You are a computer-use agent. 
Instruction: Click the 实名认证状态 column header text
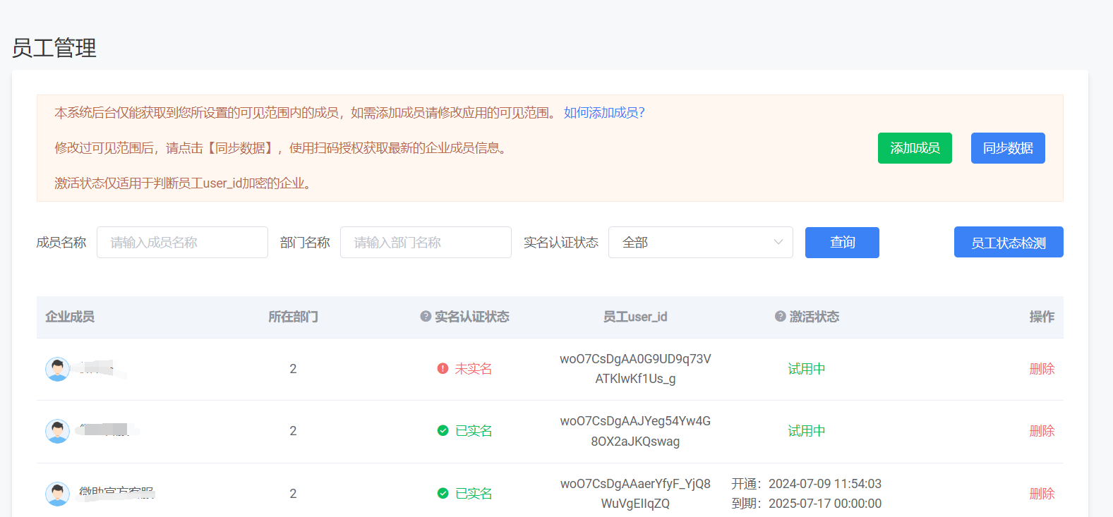tap(472, 317)
